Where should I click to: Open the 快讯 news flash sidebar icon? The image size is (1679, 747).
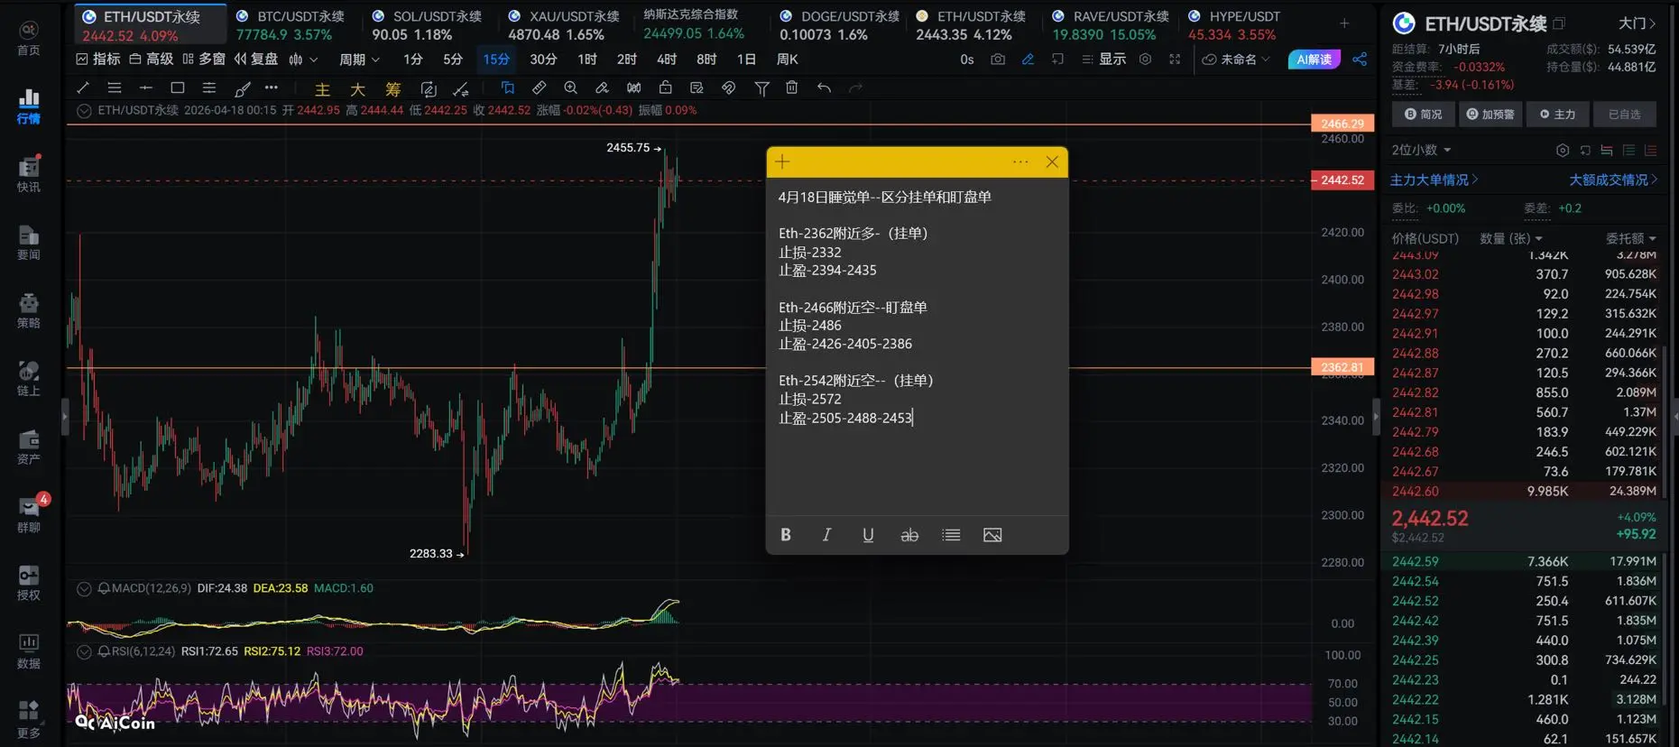[x=29, y=173]
